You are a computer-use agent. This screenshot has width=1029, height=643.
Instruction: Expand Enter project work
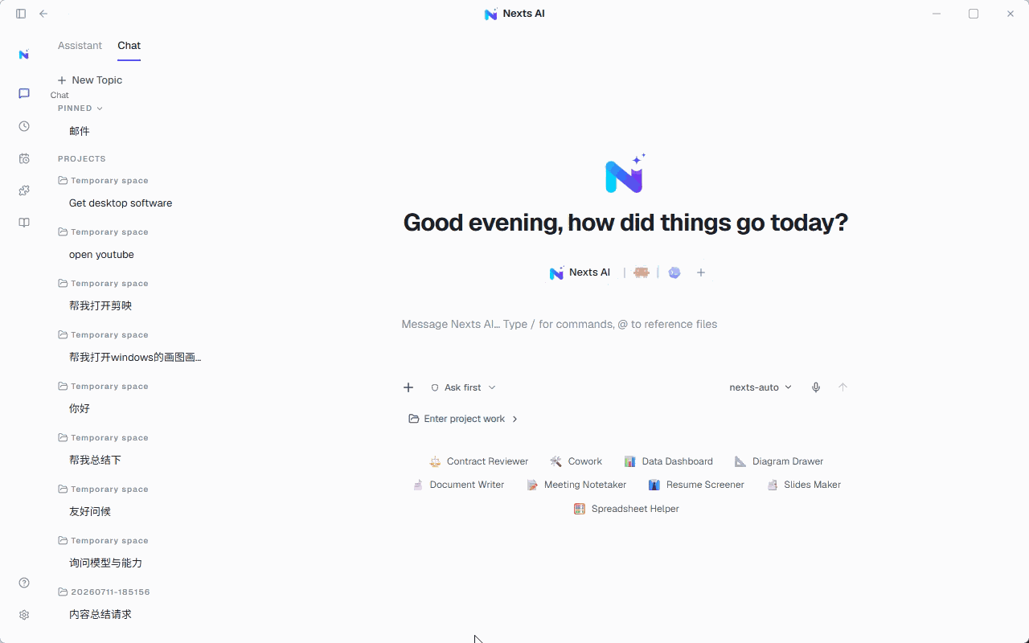click(x=464, y=419)
